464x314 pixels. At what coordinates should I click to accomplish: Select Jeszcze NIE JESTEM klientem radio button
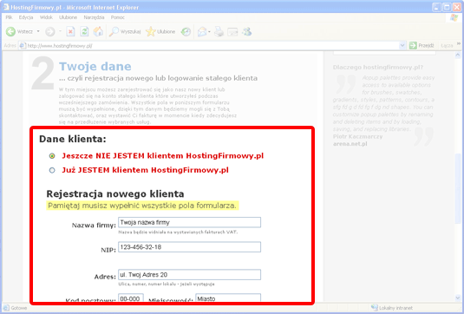tap(52, 155)
